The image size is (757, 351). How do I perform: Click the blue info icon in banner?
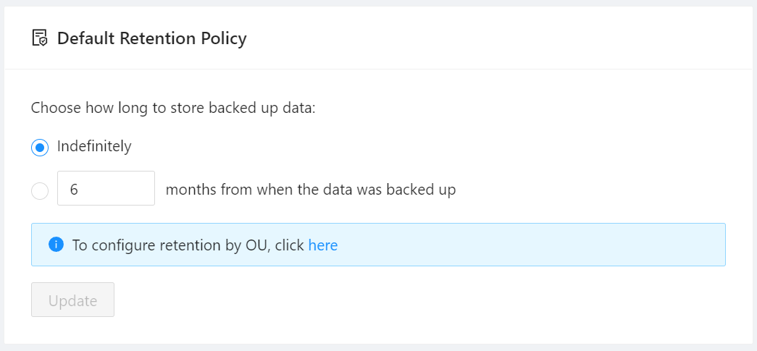pyautogui.click(x=56, y=245)
